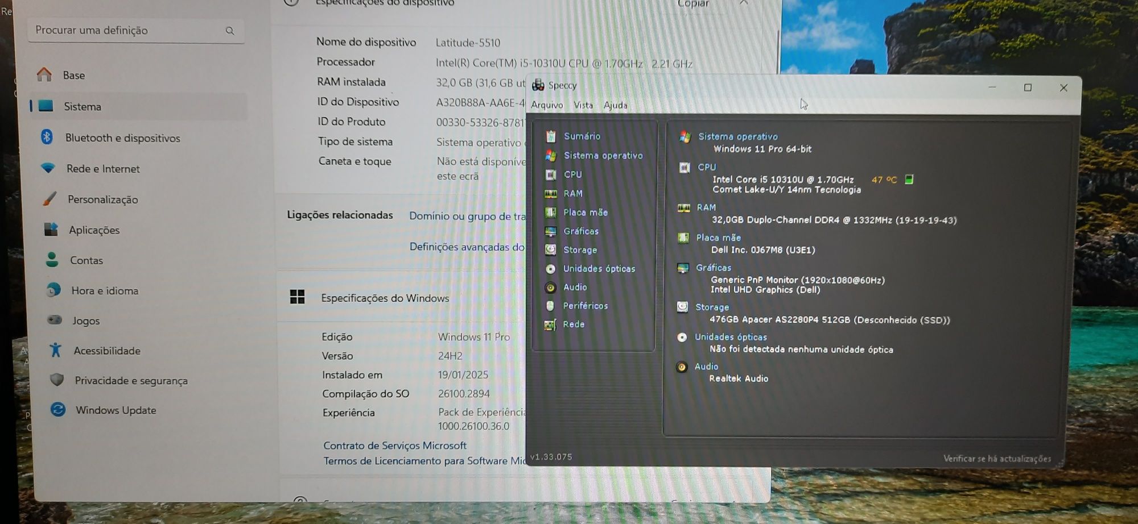The width and height of the screenshot is (1138, 524).
Task: Open the CPU icon in Speccy sidebar
Action: [550, 174]
